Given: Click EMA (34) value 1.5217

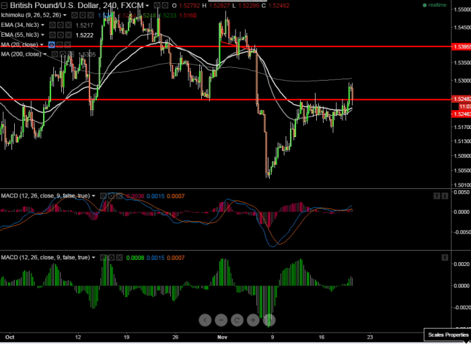Looking at the screenshot, I should point(84,26).
